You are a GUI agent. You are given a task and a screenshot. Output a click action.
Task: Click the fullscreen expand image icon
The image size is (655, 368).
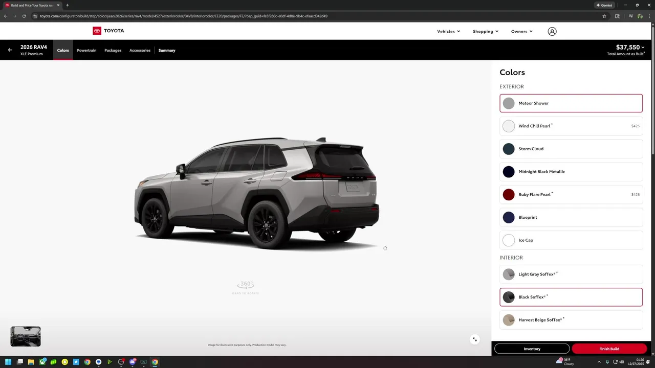475,339
